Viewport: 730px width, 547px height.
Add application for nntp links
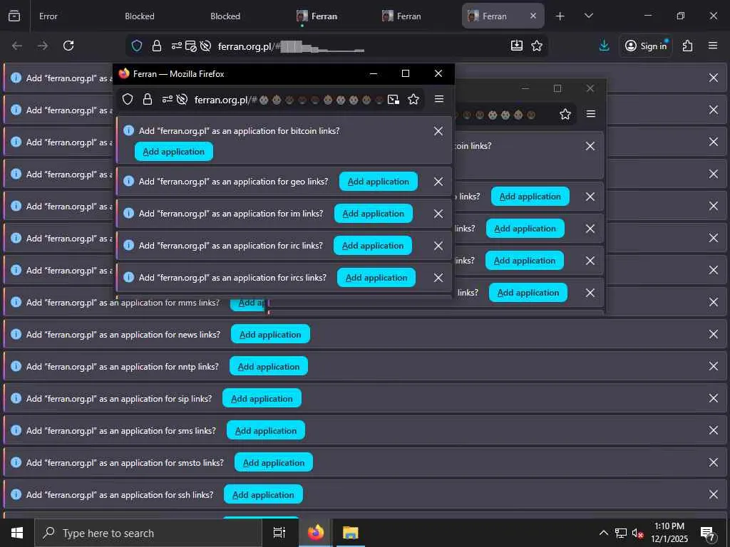click(269, 367)
